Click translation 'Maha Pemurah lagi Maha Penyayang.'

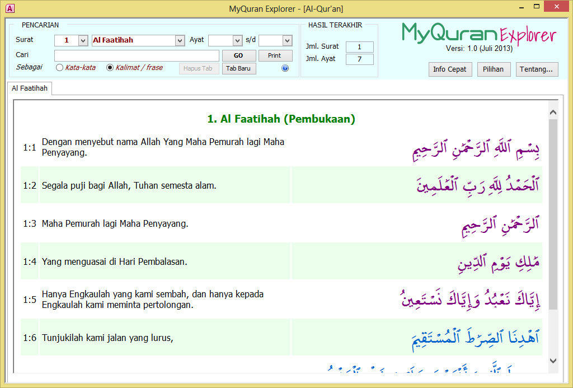point(115,224)
